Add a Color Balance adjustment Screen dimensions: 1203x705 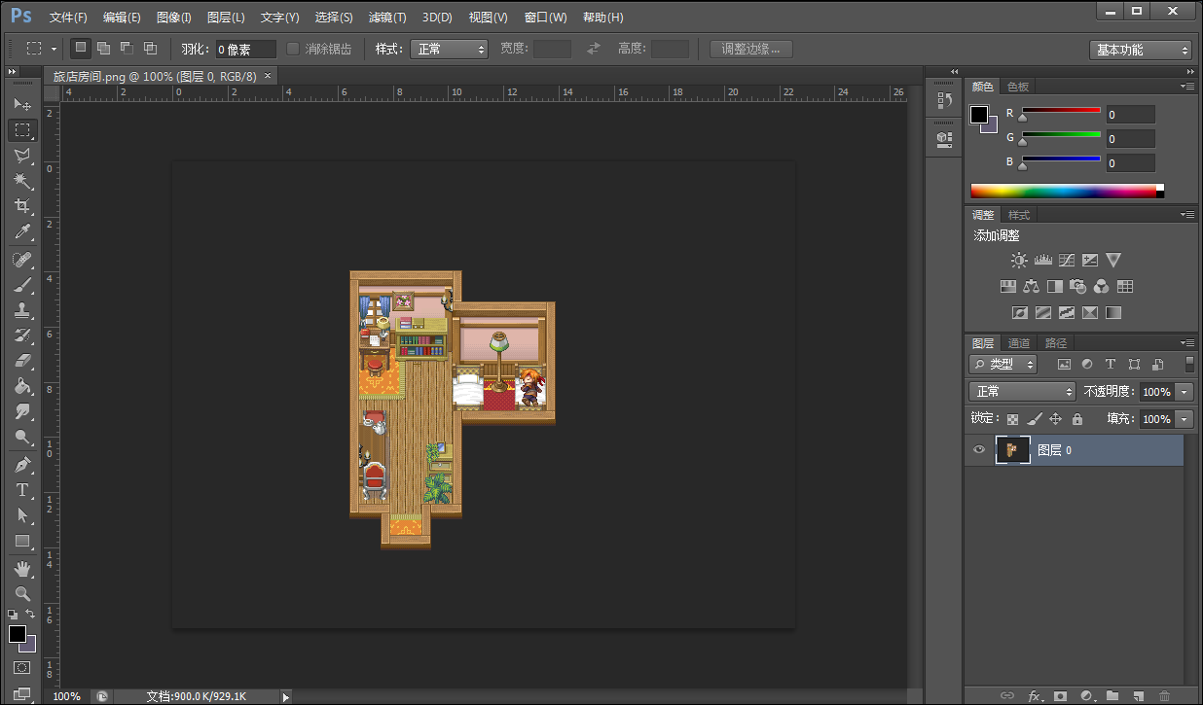(x=1031, y=287)
